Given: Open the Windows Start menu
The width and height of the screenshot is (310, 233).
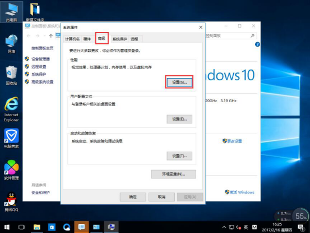Looking at the screenshot, I should pyautogui.click(x=7, y=227).
